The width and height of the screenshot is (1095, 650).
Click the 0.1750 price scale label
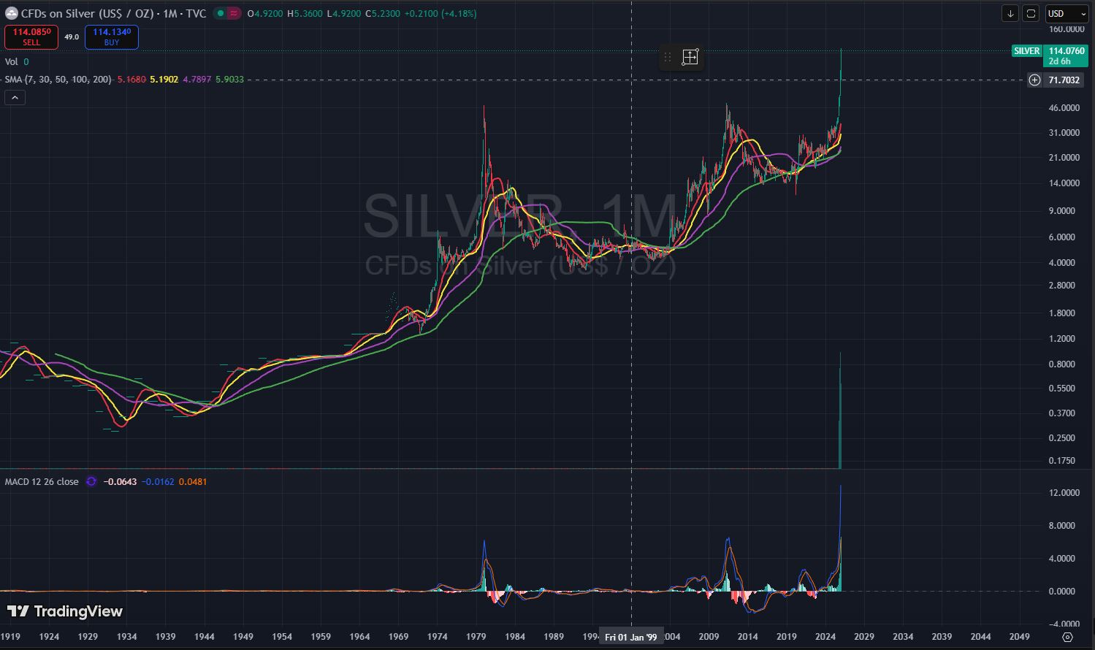[x=1061, y=461]
